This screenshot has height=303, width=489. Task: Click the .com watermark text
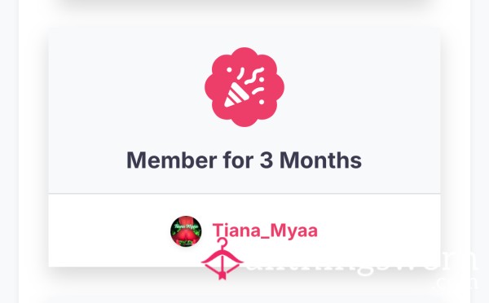coord(457,283)
